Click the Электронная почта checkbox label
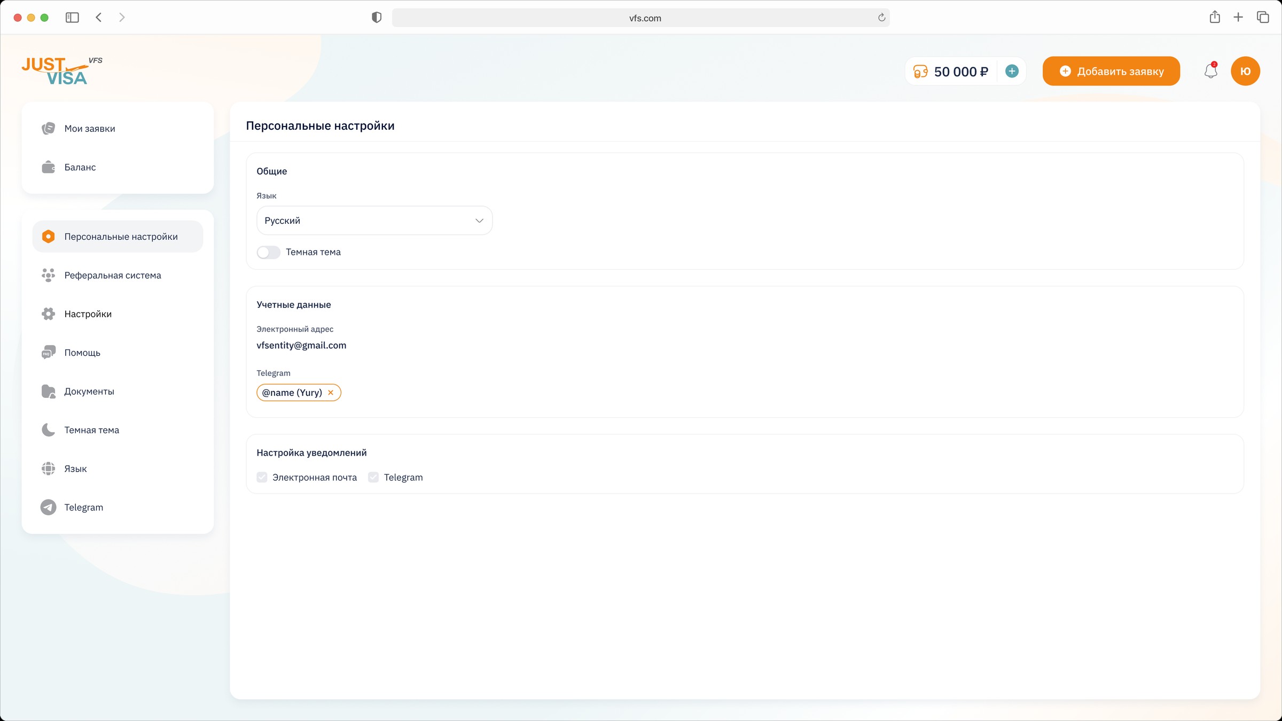 coord(315,477)
